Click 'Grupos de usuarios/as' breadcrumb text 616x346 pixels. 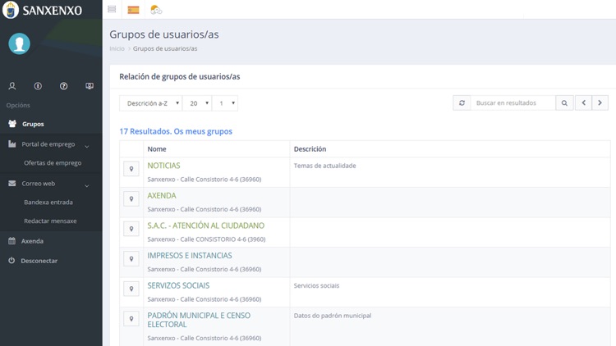coord(165,48)
